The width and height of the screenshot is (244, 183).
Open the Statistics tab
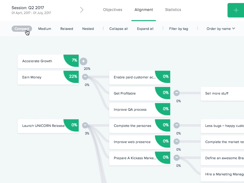coord(173,9)
